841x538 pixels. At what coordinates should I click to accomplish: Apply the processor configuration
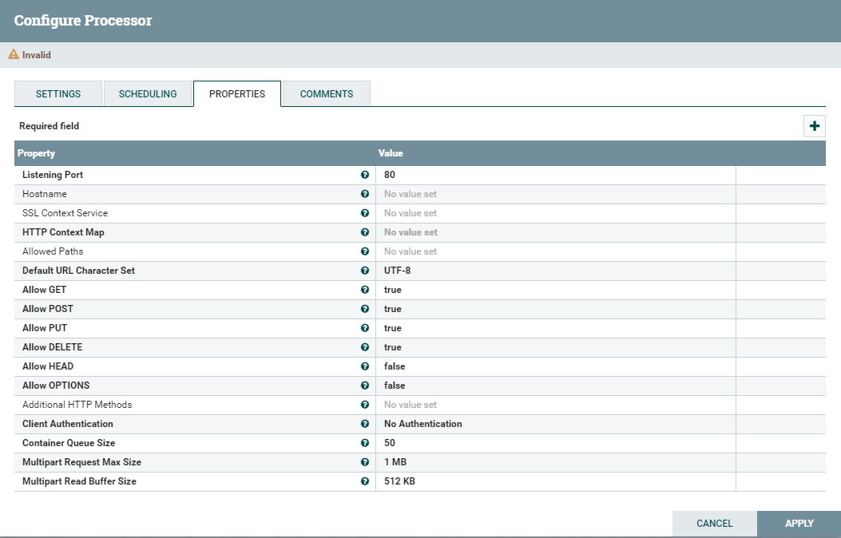click(x=799, y=524)
